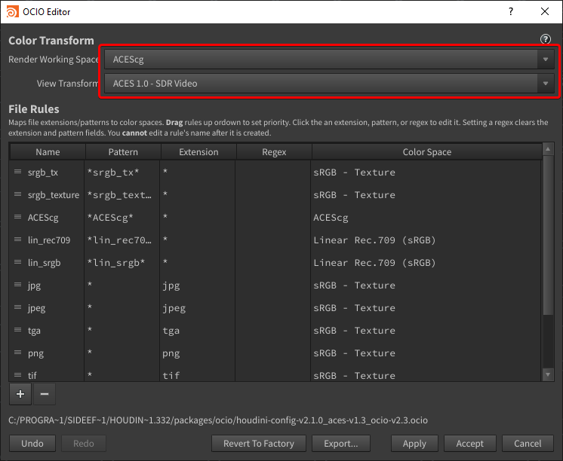Click the file rules vertical scrollbar thumb
The height and width of the screenshot is (461, 563).
coord(548,235)
